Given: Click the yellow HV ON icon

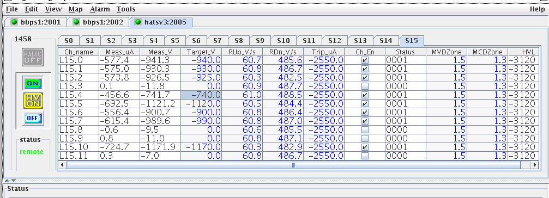Looking at the screenshot, I should (33, 101).
